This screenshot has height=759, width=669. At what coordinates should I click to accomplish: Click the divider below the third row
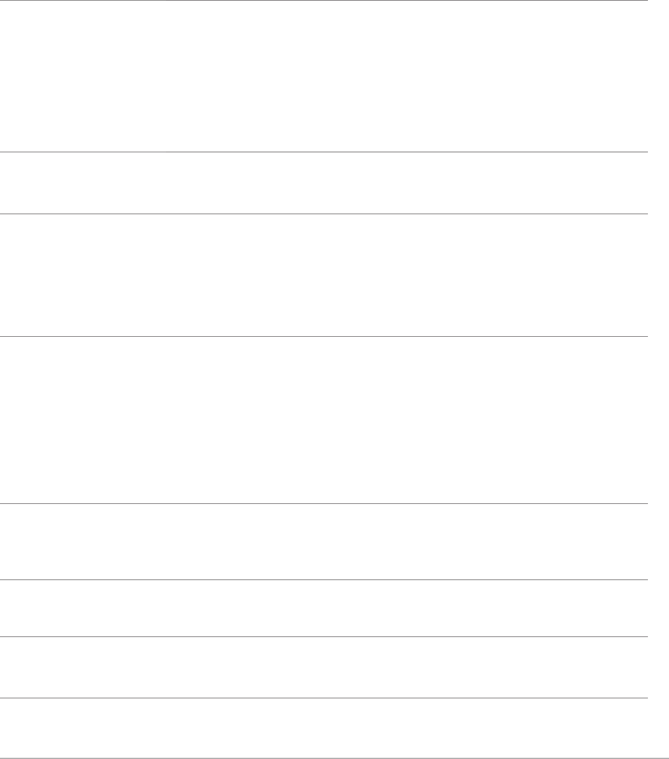(x=323, y=336)
